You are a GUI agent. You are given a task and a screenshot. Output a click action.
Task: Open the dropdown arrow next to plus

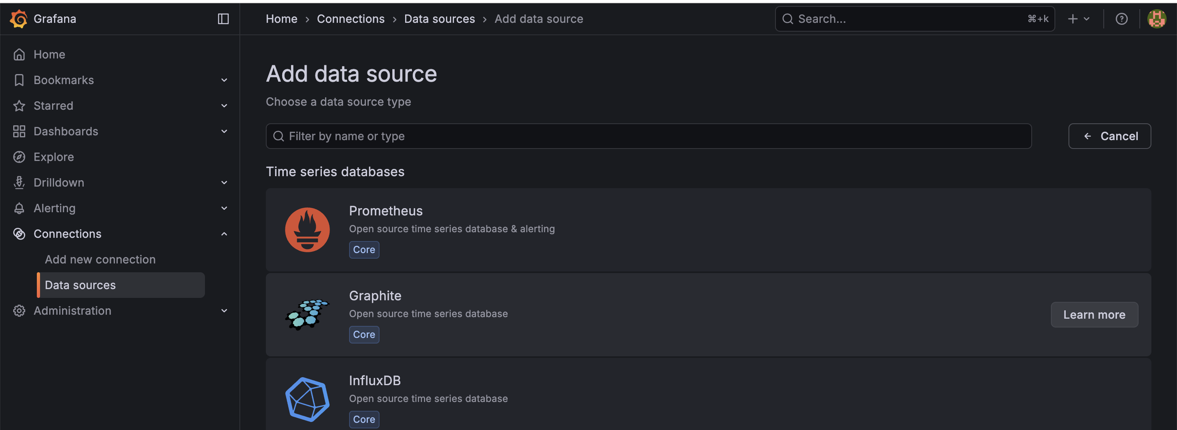tap(1087, 19)
